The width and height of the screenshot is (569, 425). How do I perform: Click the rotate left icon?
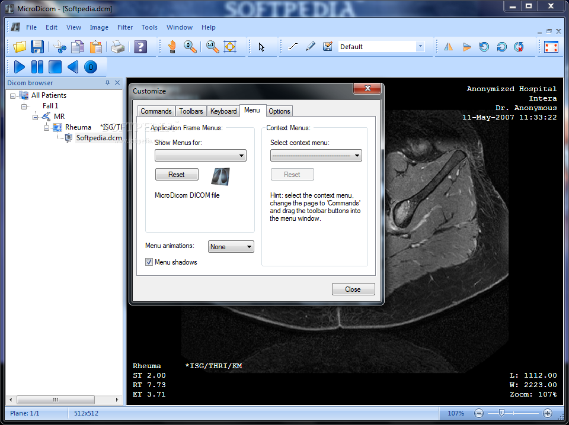(x=484, y=47)
